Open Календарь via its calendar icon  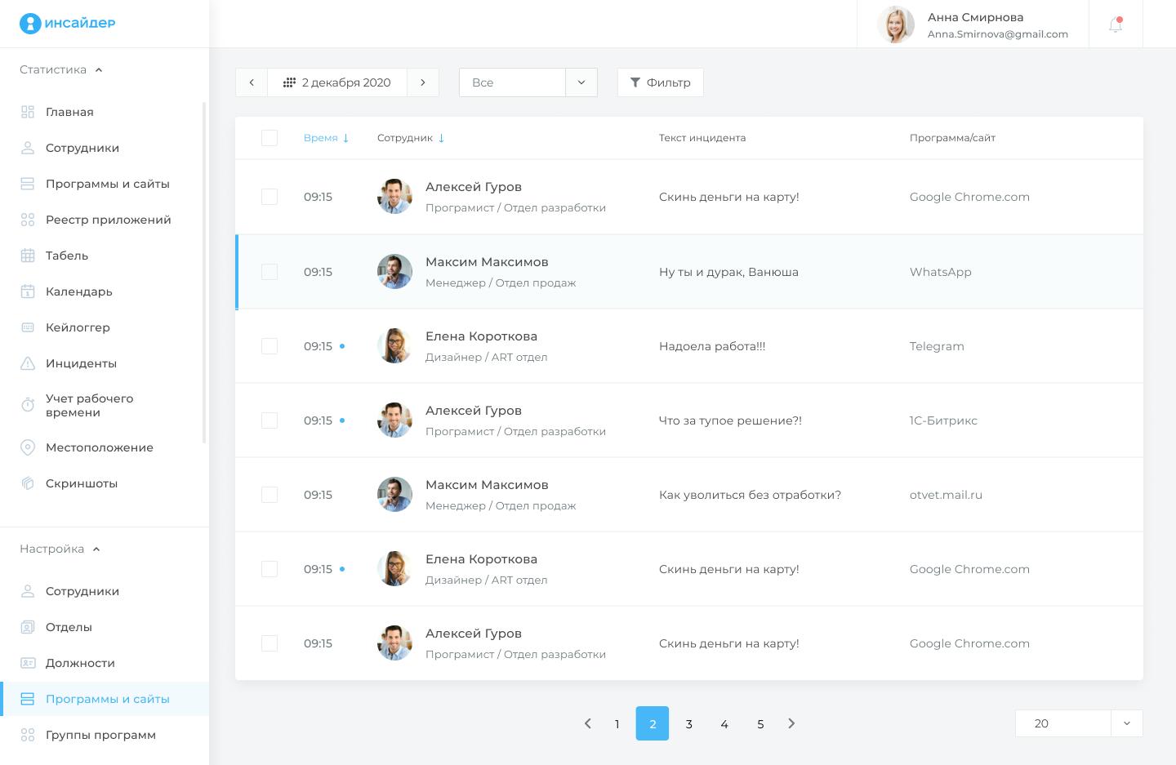(x=28, y=291)
